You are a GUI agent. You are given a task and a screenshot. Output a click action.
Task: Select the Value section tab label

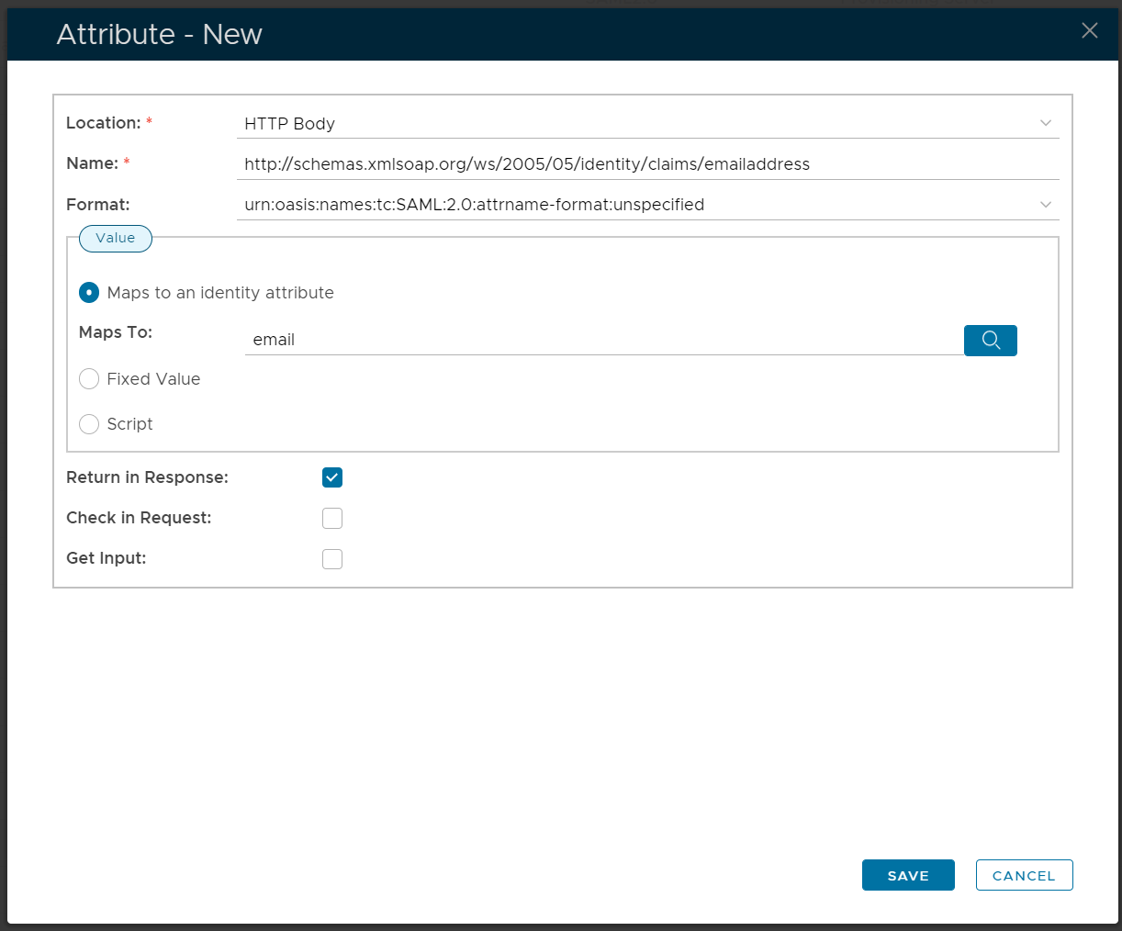(x=116, y=239)
